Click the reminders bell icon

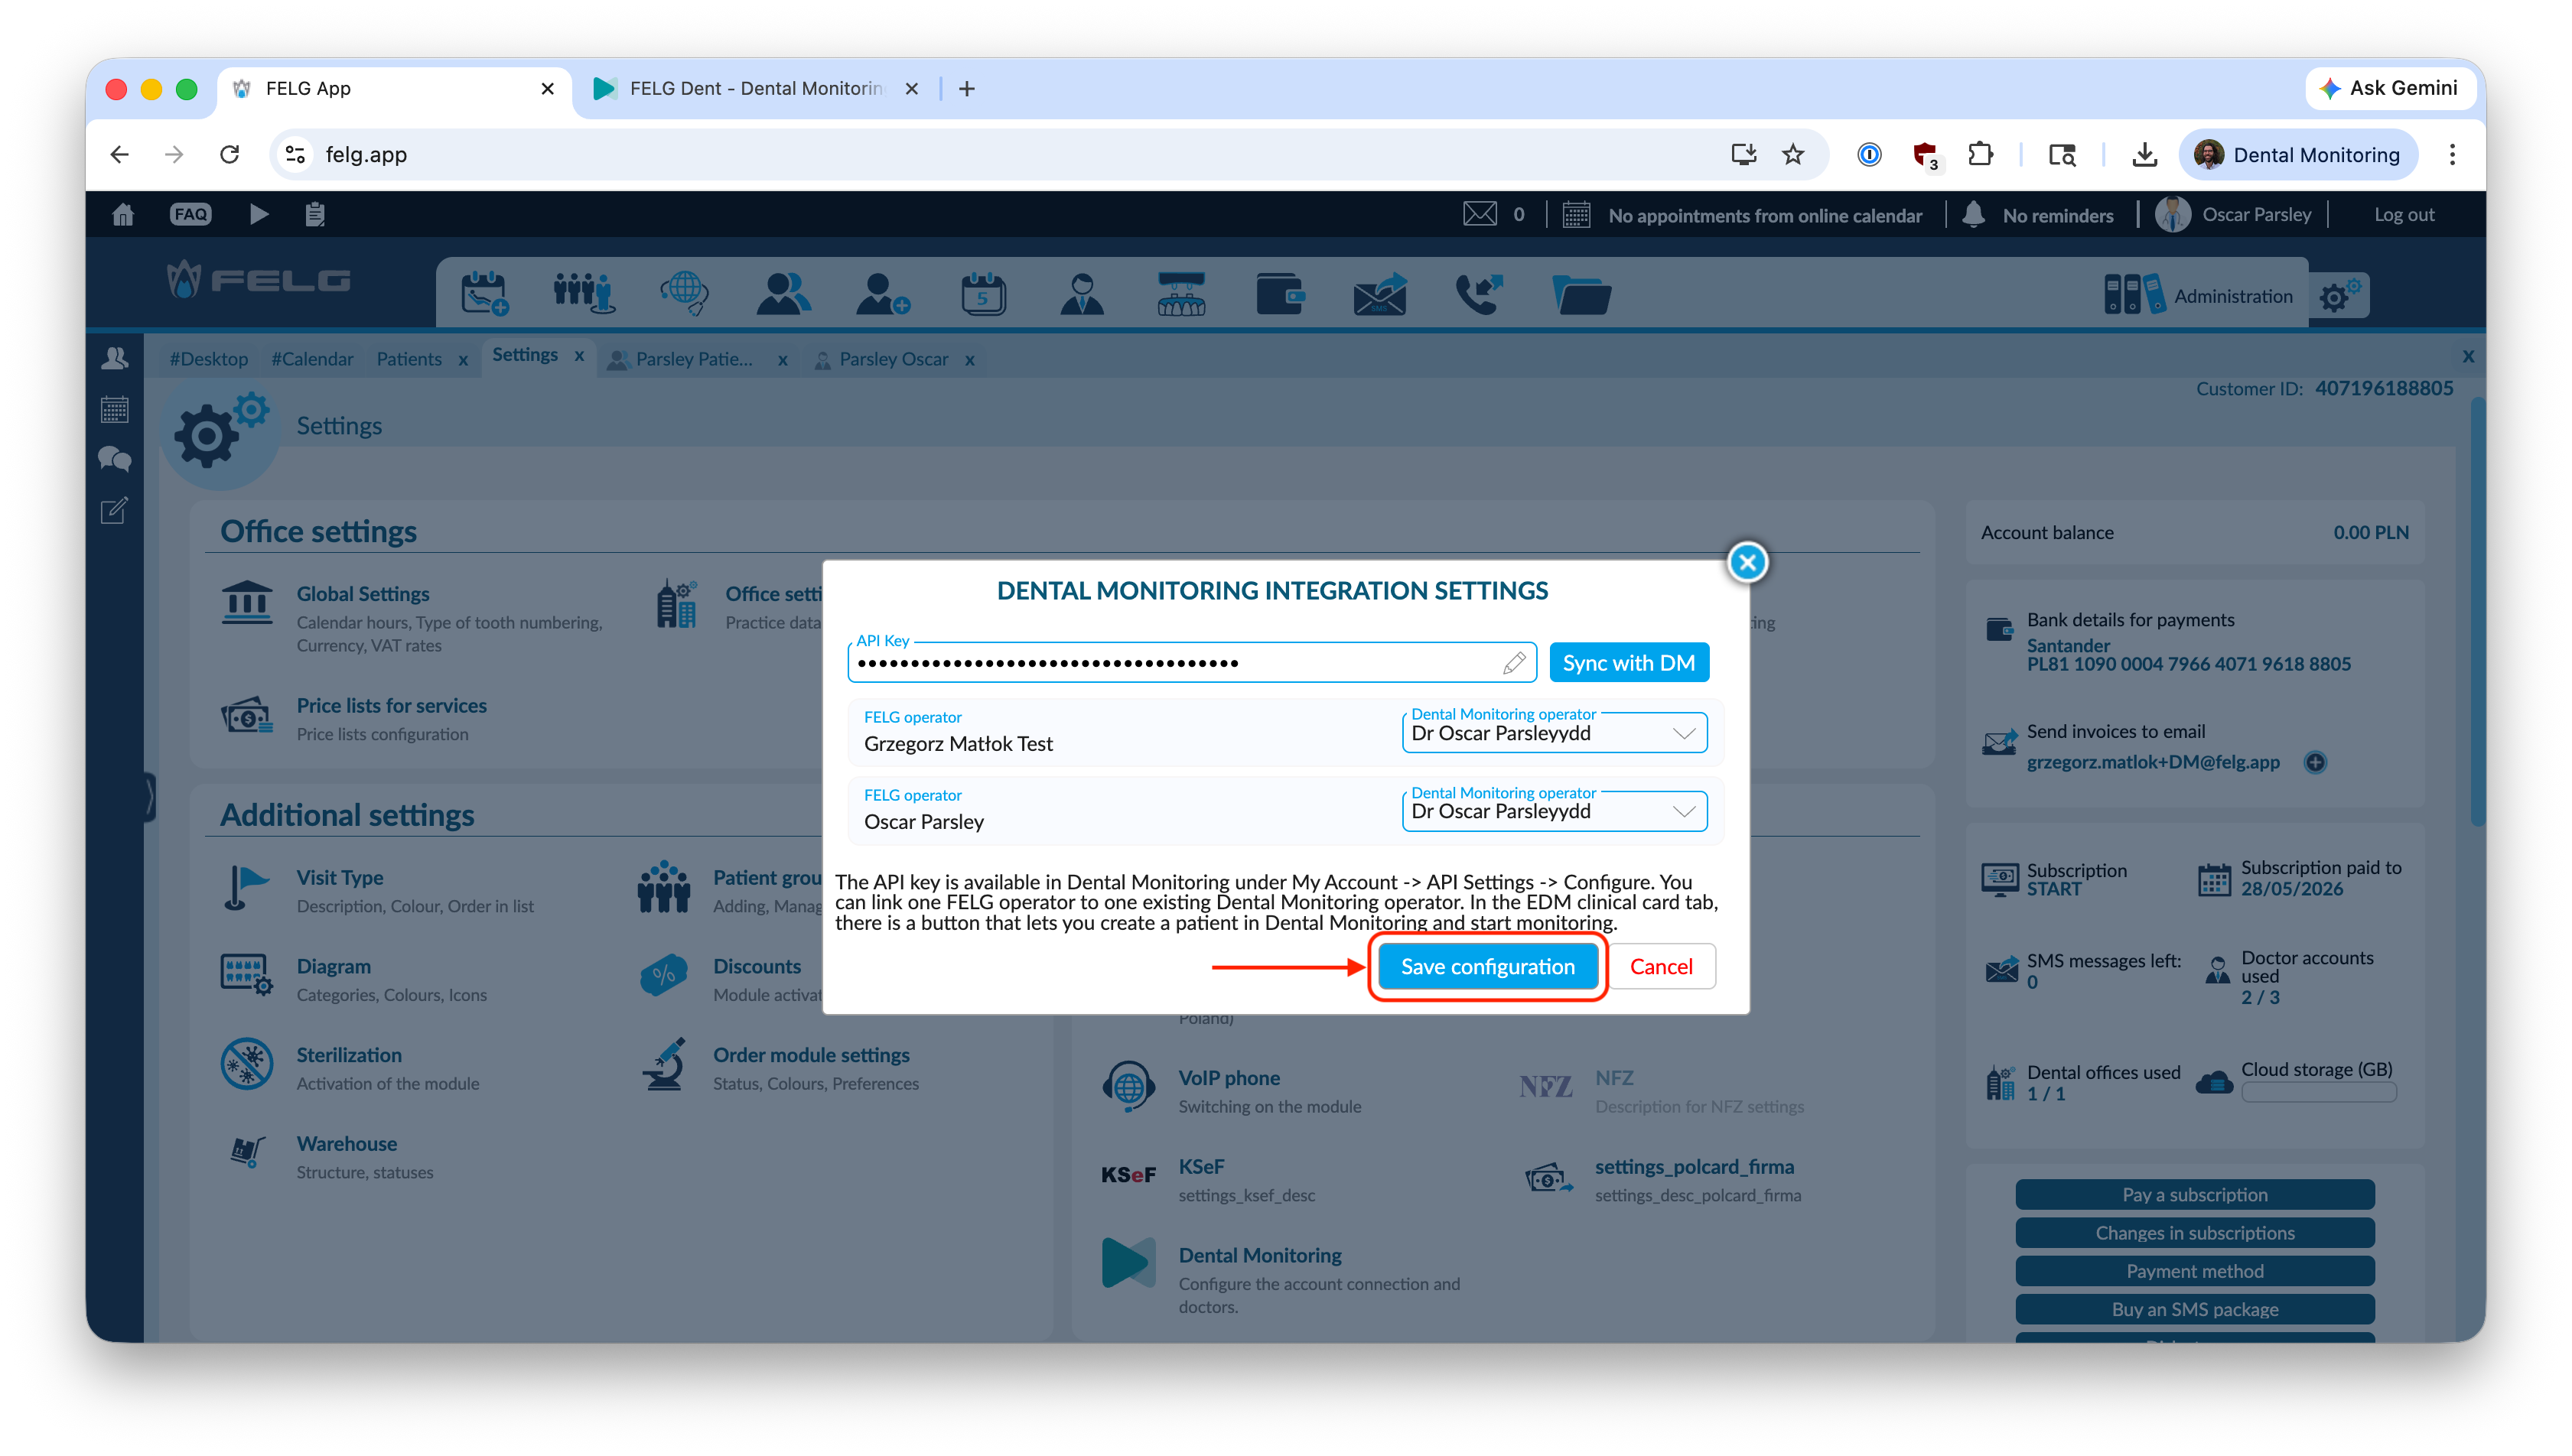tap(1973, 215)
